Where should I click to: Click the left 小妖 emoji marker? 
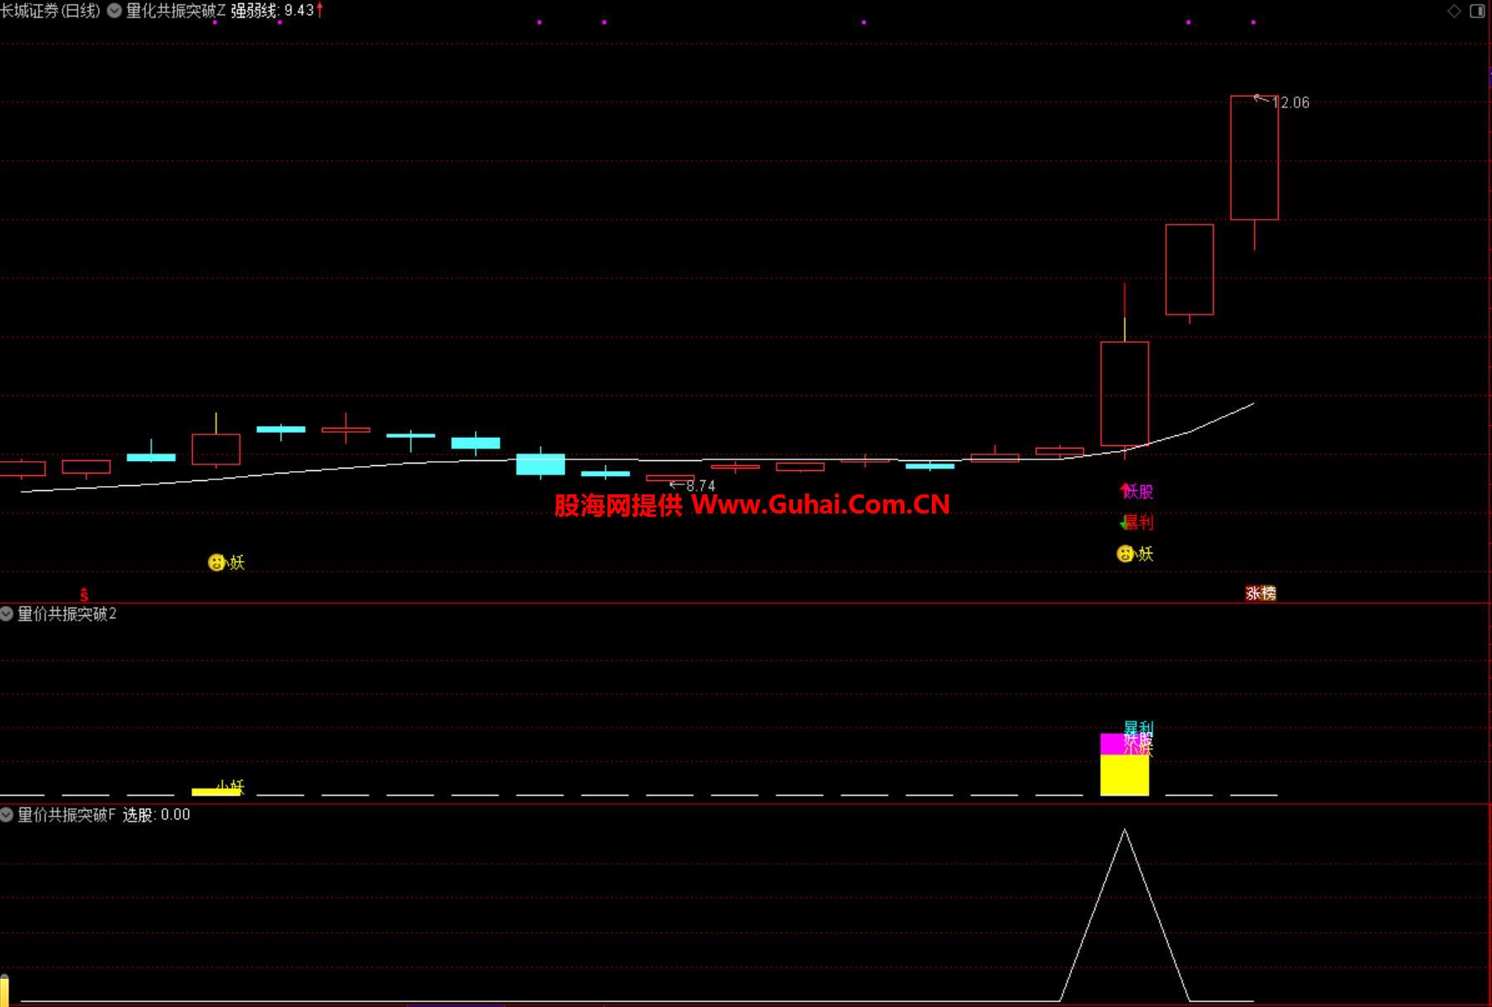(x=216, y=563)
